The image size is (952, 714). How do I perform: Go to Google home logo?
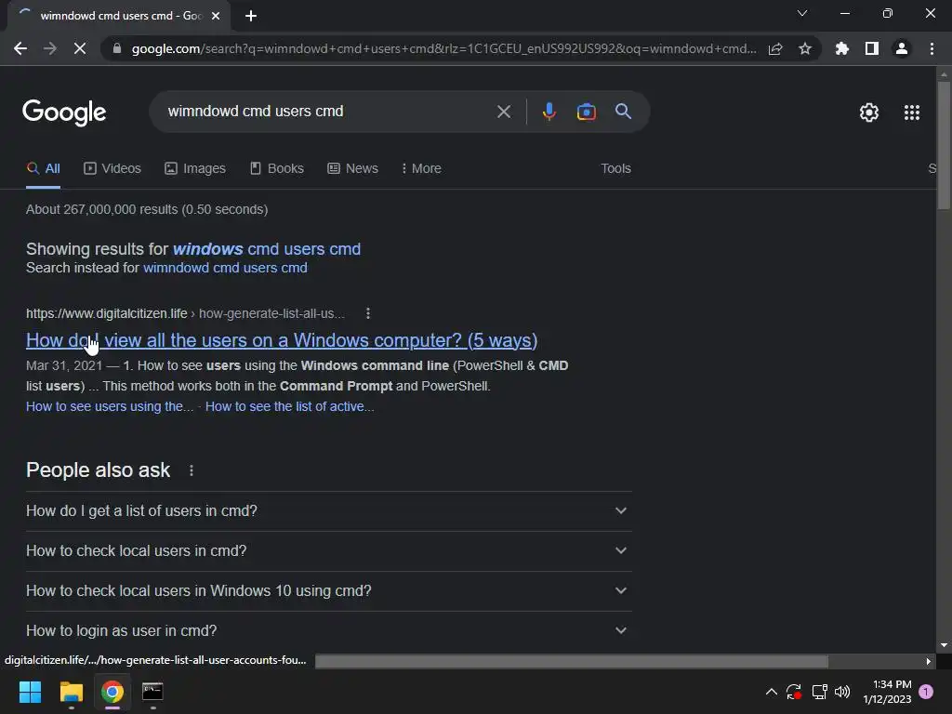click(x=64, y=112)
